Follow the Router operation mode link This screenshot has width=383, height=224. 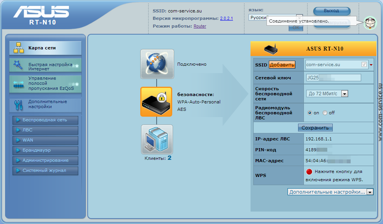[x=200, y=26]
